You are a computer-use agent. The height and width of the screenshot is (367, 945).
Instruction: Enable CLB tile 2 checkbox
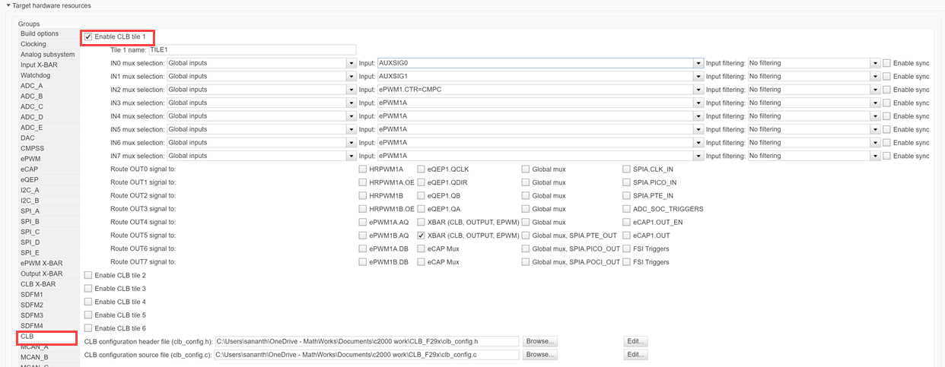[x=88, y=275]
